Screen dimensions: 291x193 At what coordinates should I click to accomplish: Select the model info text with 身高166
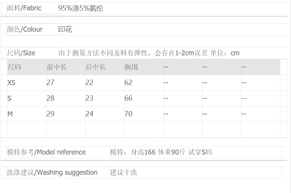click(x=161, y=152)
